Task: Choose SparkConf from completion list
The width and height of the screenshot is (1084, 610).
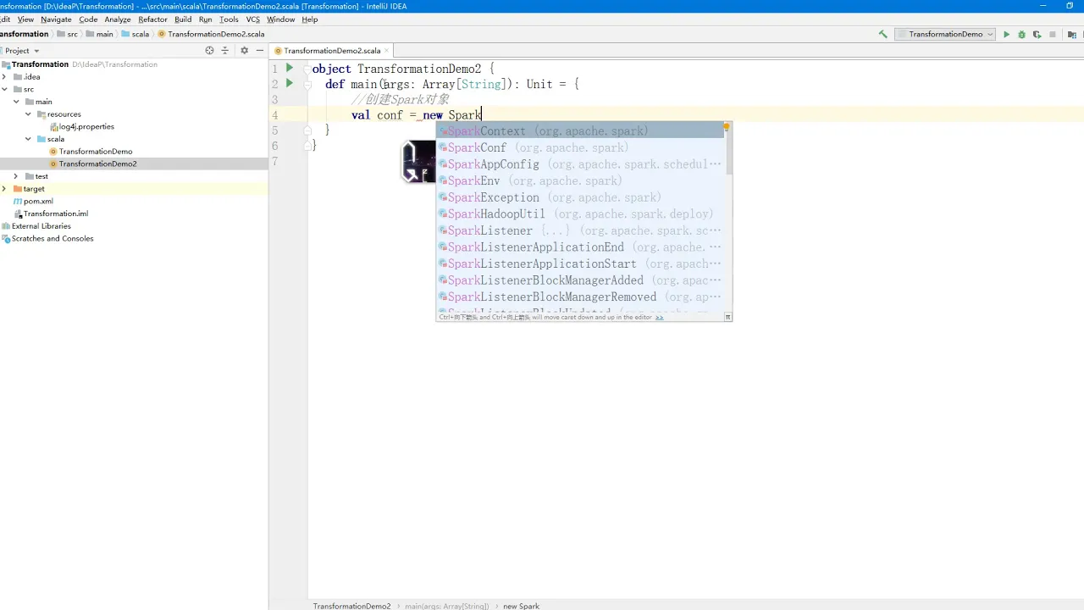Action: pyautogui.click(x=580, y=147)
